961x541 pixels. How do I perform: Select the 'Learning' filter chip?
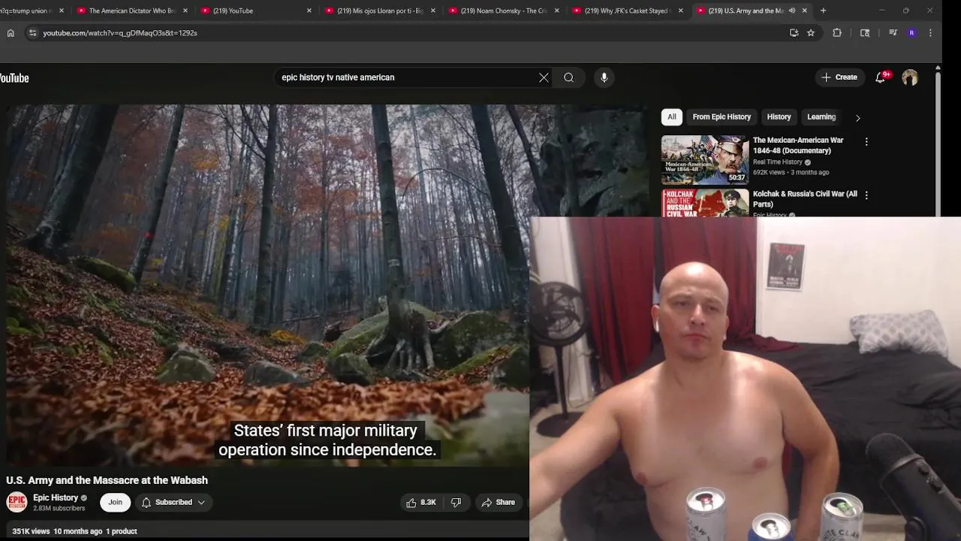coord(821,117)
